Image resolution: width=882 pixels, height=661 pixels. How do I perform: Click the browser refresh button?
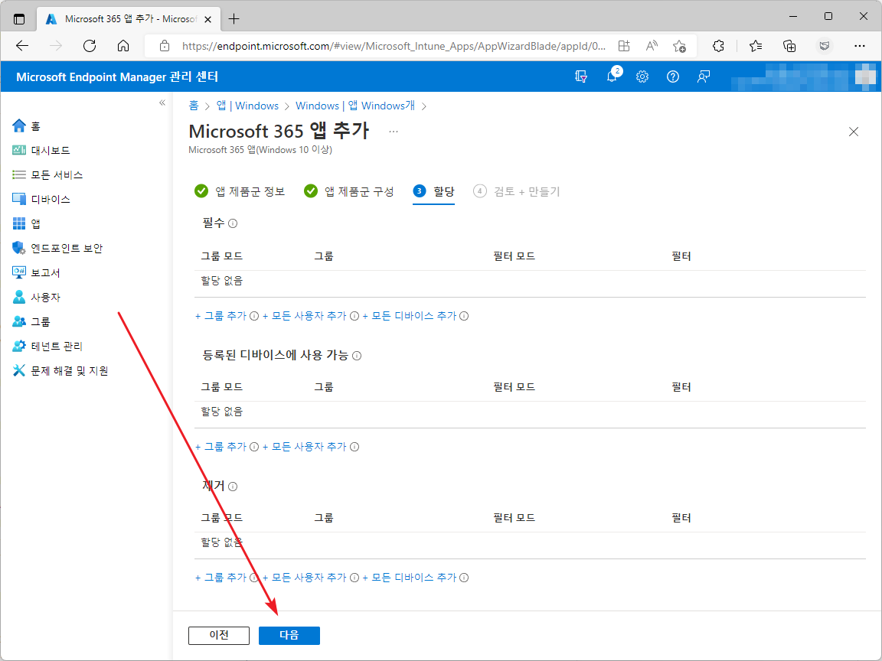click(90, 46)
